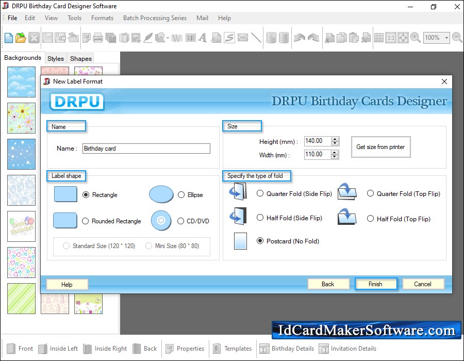Open the Batch Processing Series menu
The height and width of the screenshot is (361, 464).
(155, 18)
